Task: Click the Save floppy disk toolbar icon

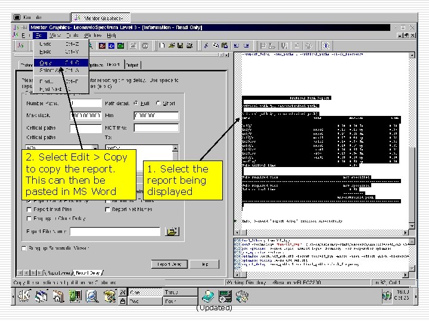Action: click(x=181, y=46)
